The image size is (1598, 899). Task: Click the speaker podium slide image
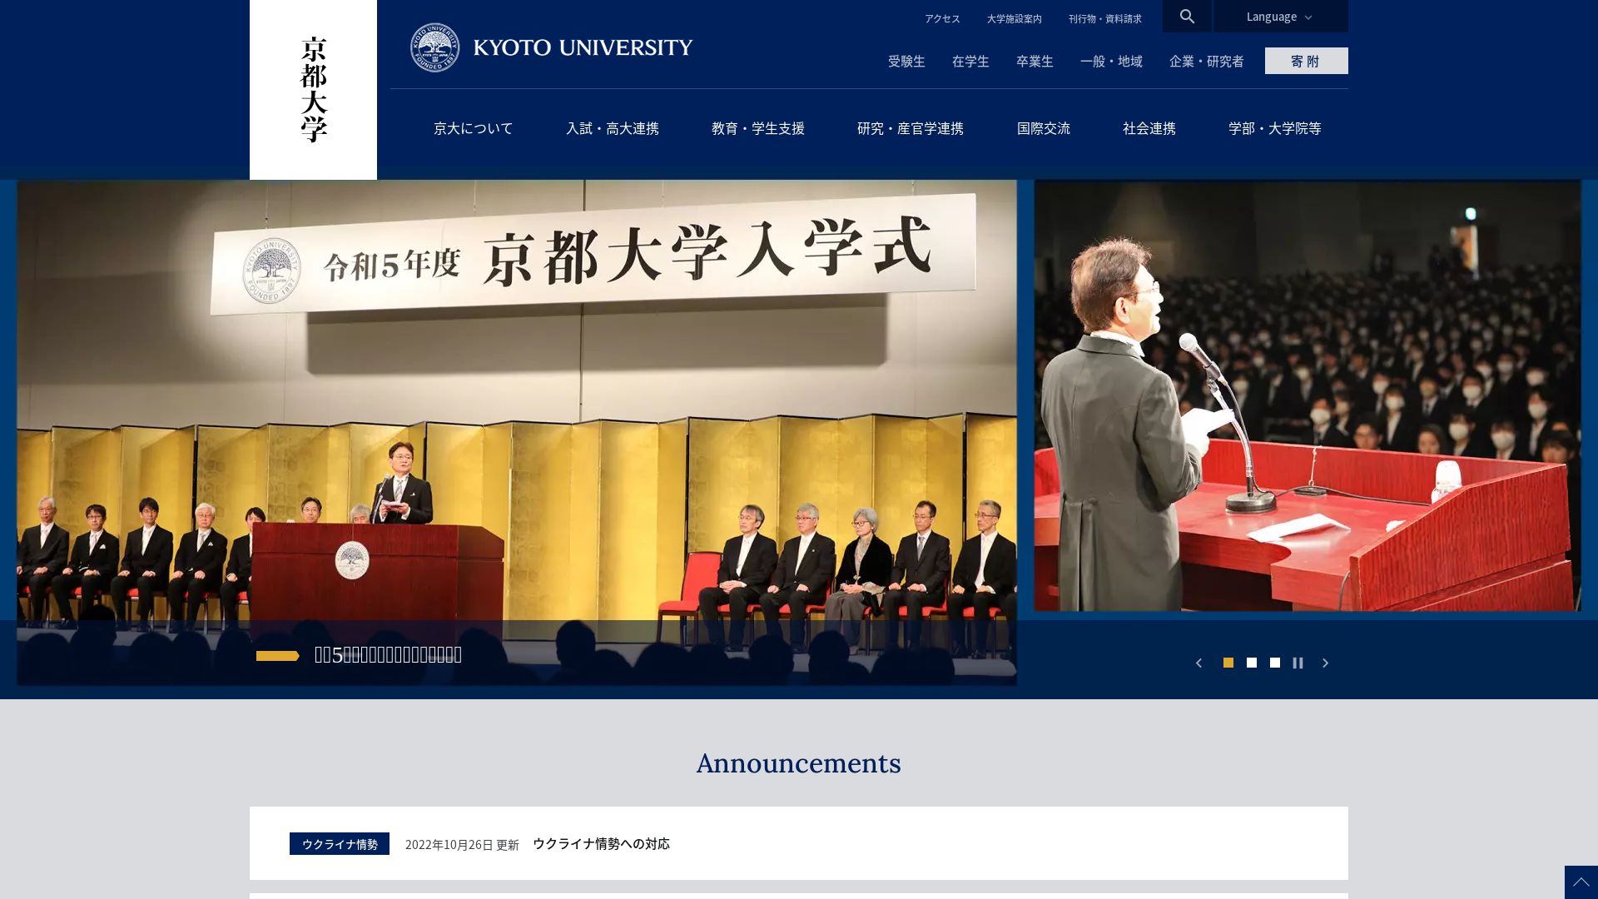click(x=1308, y=396)
